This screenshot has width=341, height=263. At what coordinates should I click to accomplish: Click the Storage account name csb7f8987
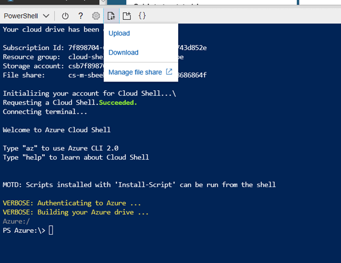point(86,66)
